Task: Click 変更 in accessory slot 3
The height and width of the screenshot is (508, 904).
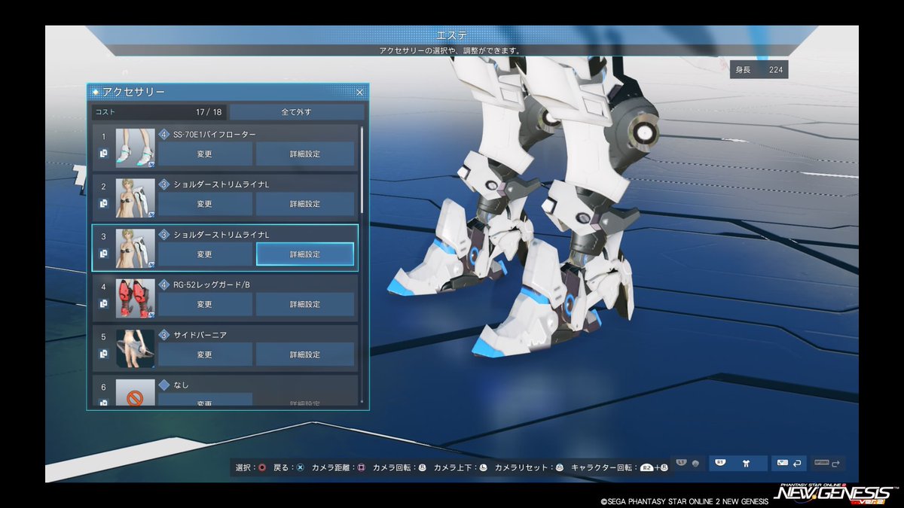Action: [205, 254]
